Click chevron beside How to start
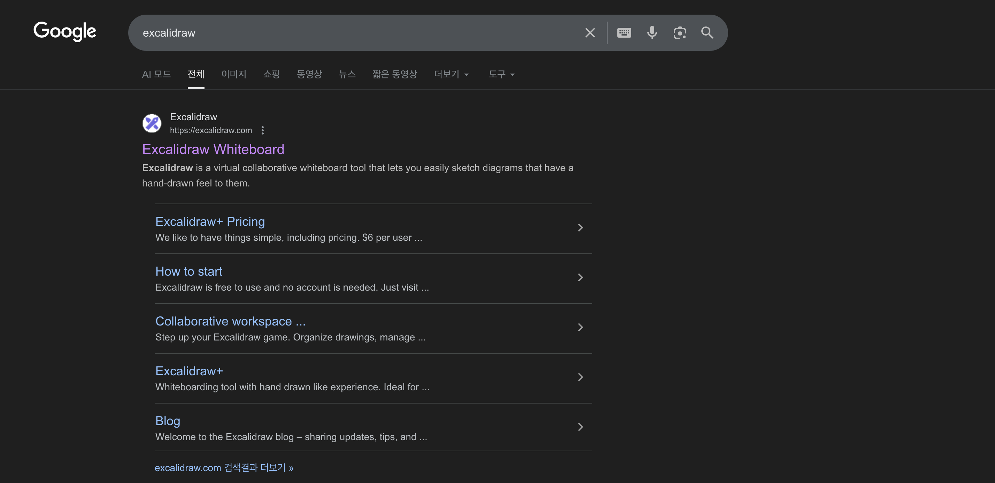 [580, 277]
